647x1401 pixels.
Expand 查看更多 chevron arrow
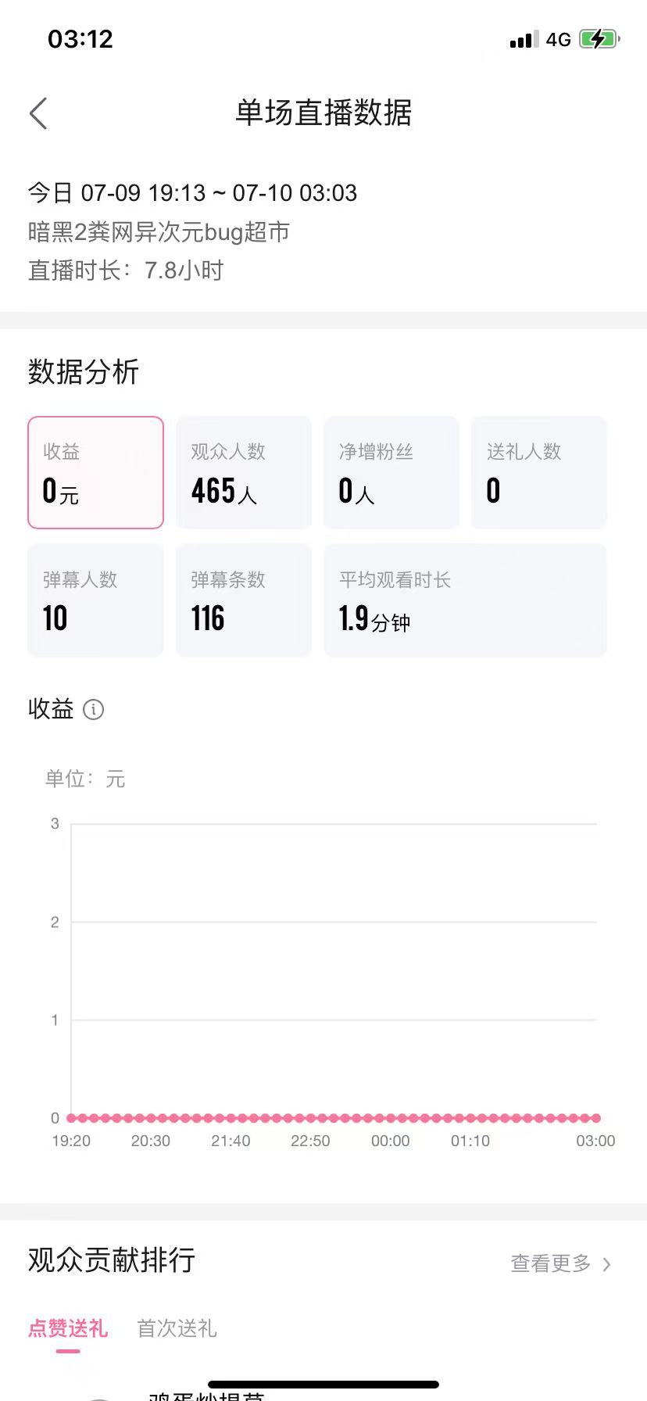tap(606, 1263)
